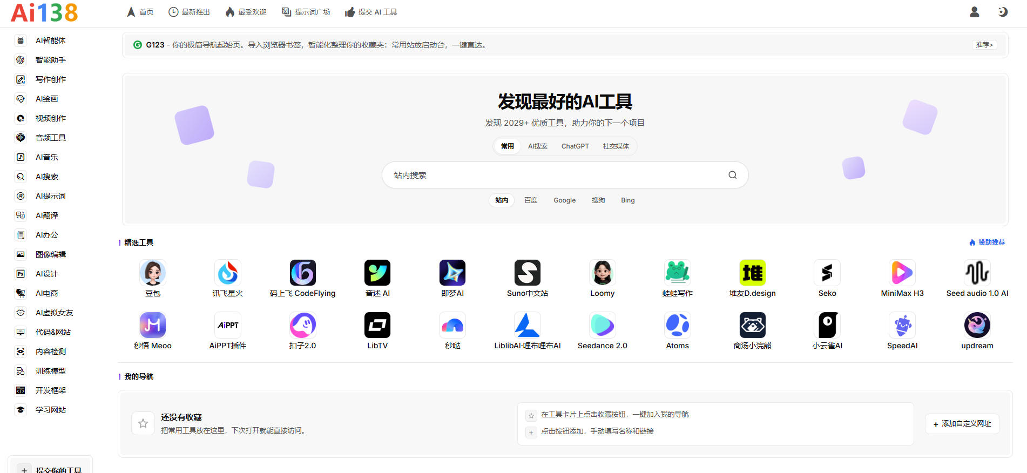This screenshot has height=473, width=1027.
Task: Open 视频创作 sidebar category
Action: click(x=50, y=118)
